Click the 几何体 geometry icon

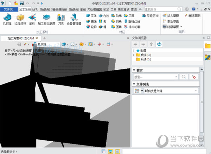click(7, 19)
